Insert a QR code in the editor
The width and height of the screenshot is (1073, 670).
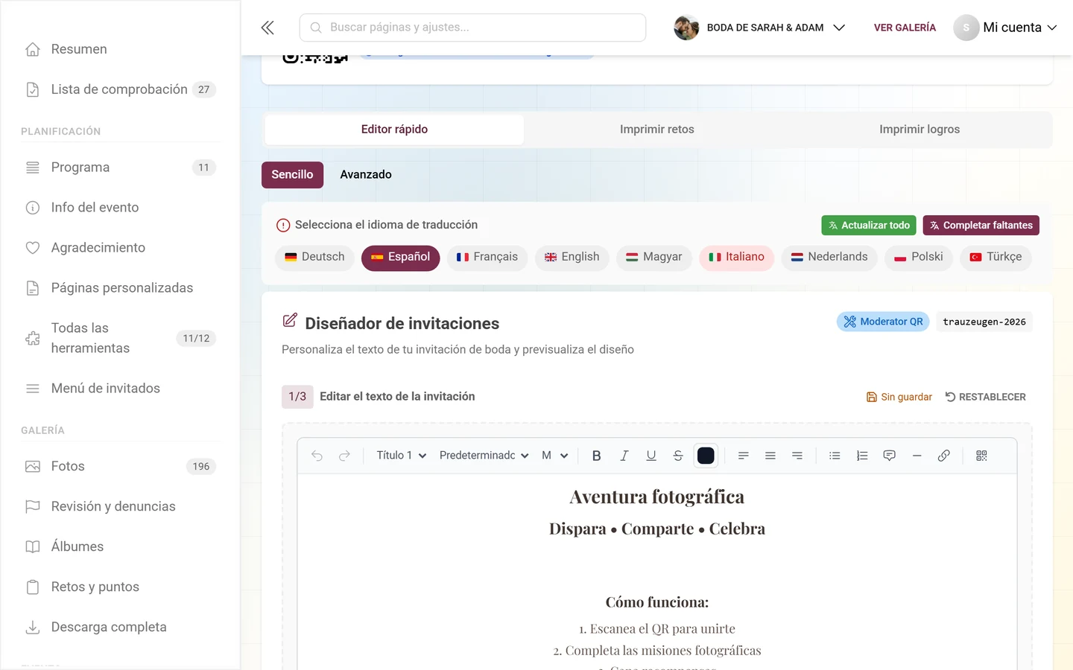[x=981, y=456]
